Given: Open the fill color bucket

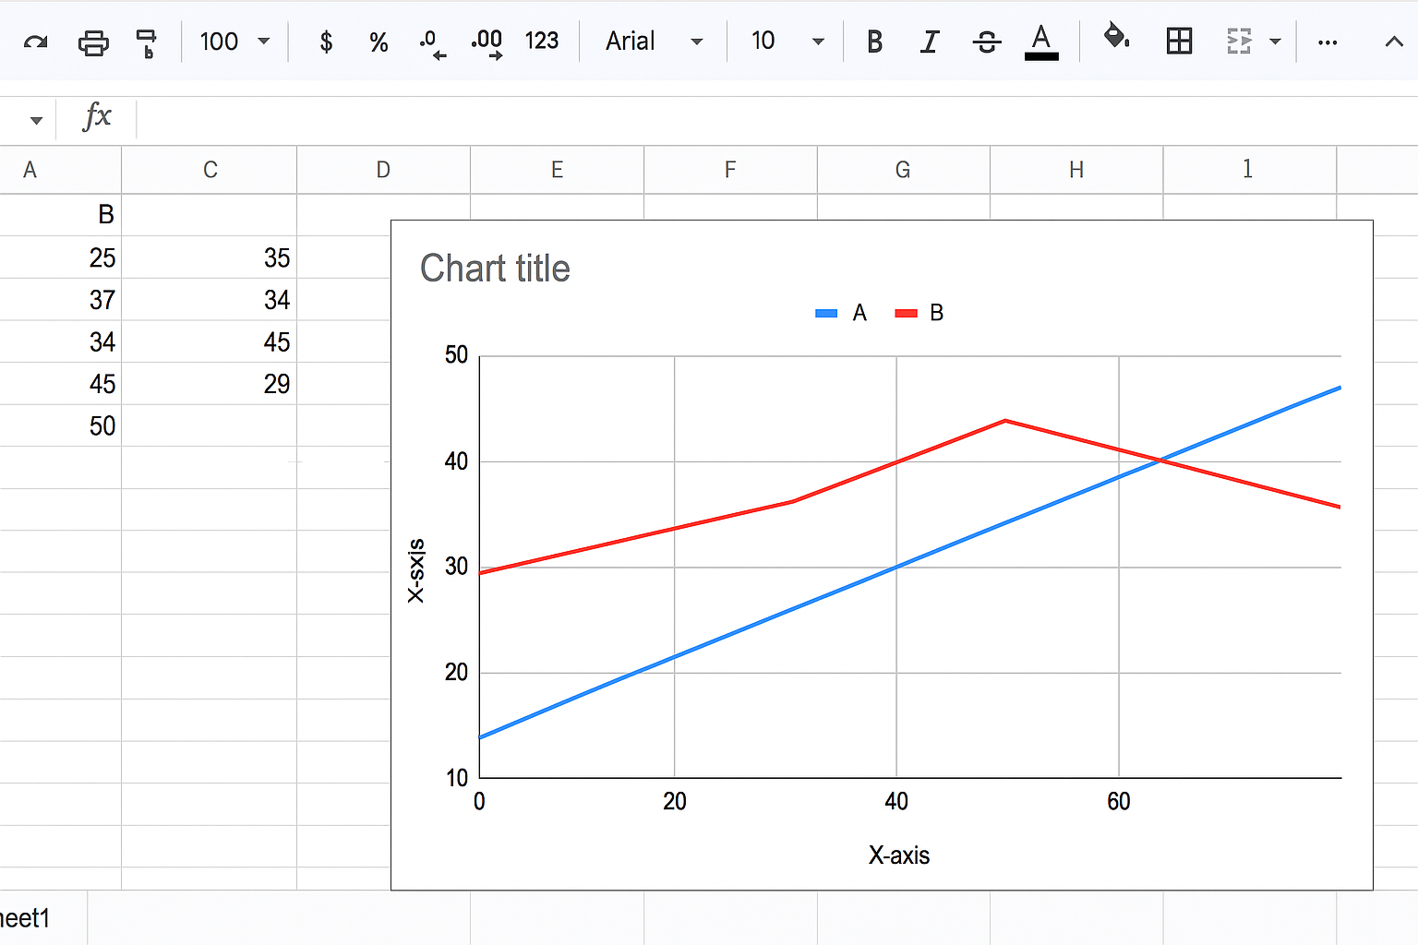Looking at the screenshot, I should 1116,38.
